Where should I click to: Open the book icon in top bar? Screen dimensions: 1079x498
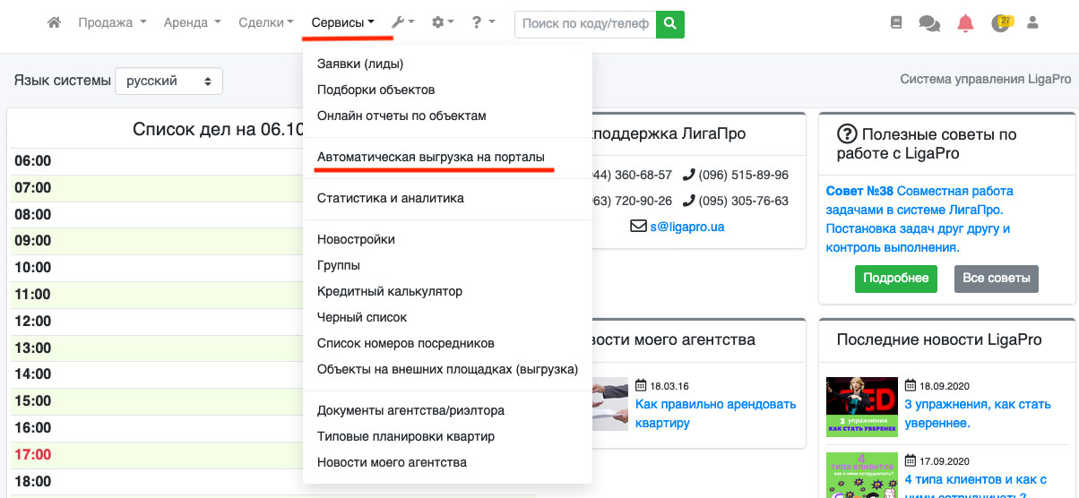click(x=897, y=24)
